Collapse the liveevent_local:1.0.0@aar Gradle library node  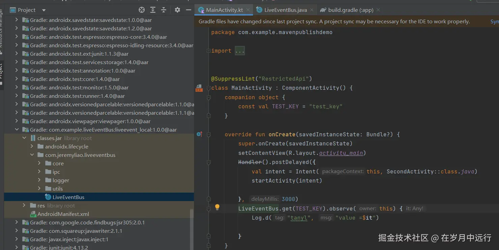pos(17,130)
